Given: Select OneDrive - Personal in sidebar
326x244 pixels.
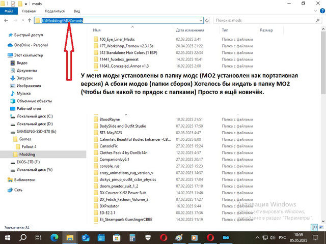Looking at the screenshot, I should [x=28, y=45].
